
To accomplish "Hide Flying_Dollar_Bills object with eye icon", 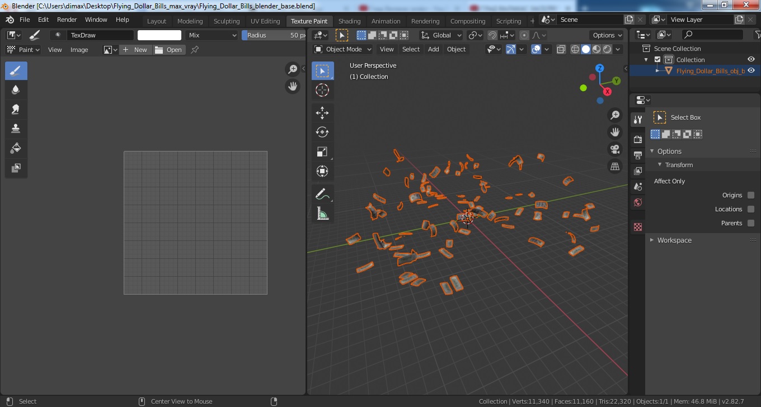I will tap(751, 70).
